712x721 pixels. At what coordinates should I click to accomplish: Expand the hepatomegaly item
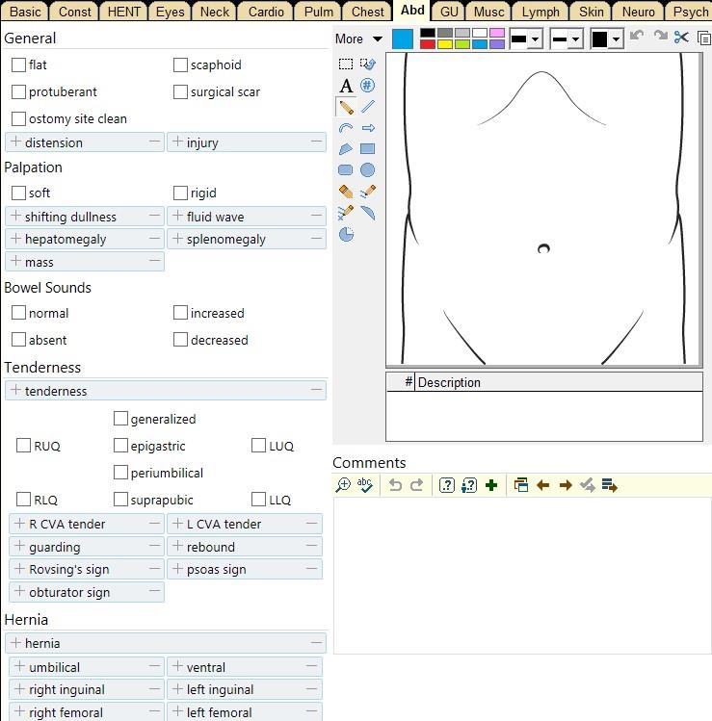pyautogui.click(x=16, y=239)
